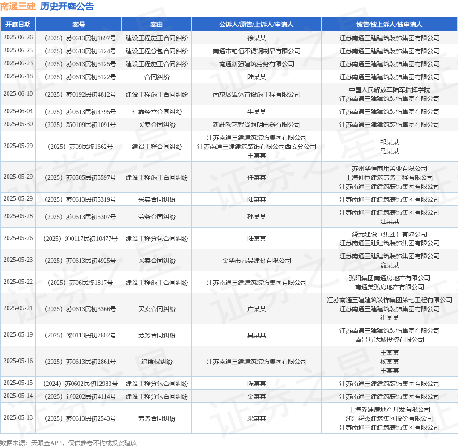
Task: Click defendant 弘阳集团南通房地产有限公司
Action: (x=390, y=278)
